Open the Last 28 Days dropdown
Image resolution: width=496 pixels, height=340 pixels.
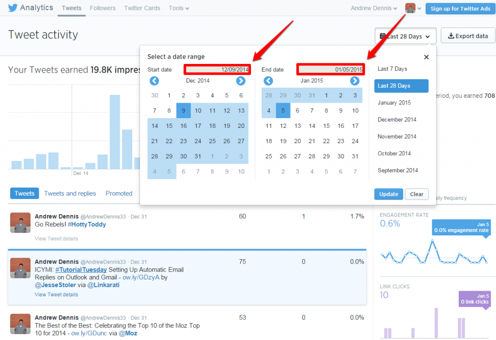pos(405,36)
